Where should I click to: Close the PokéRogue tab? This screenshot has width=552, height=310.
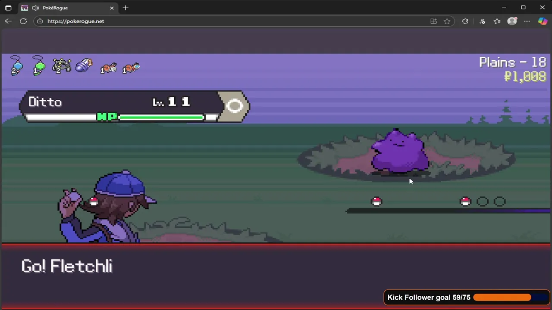tap(112, 8)
